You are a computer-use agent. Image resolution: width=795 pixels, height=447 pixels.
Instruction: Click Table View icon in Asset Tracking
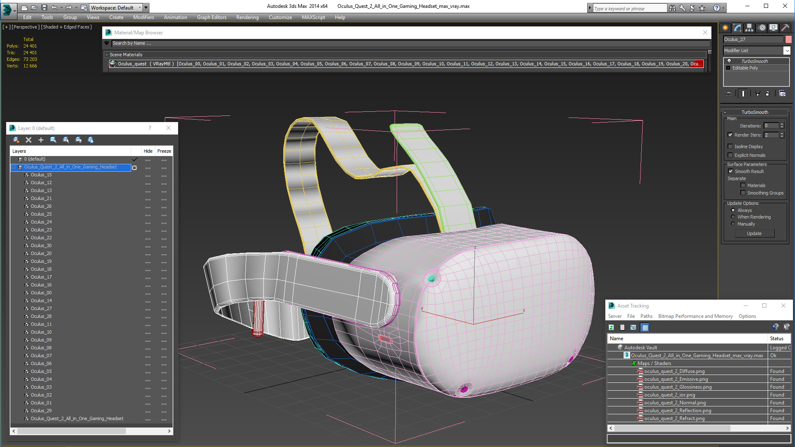click(645, 327)
